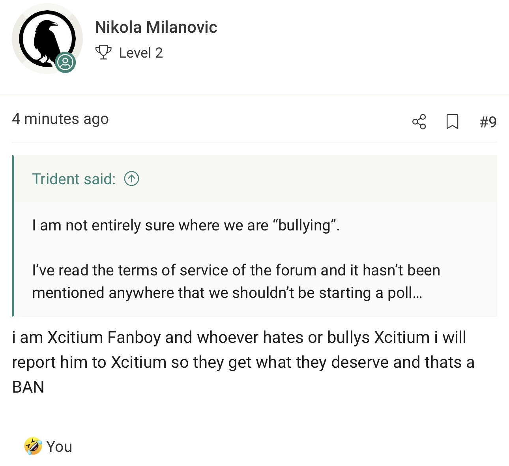
Task: Click the Level 2 label
Action: [x=141, y=53]
